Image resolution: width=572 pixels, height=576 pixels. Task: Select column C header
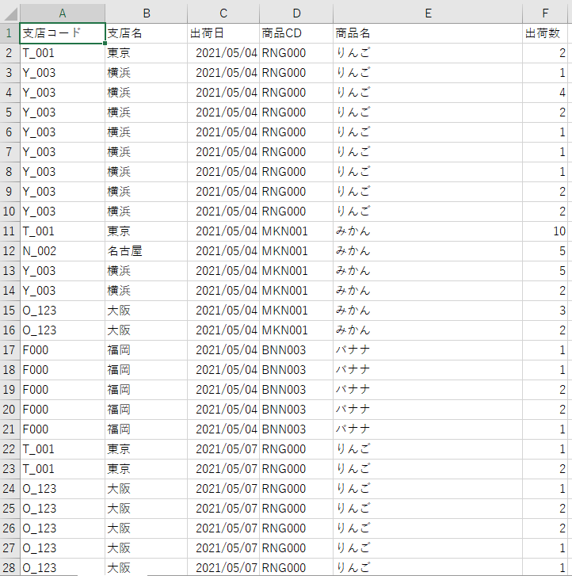pos(223,13)
